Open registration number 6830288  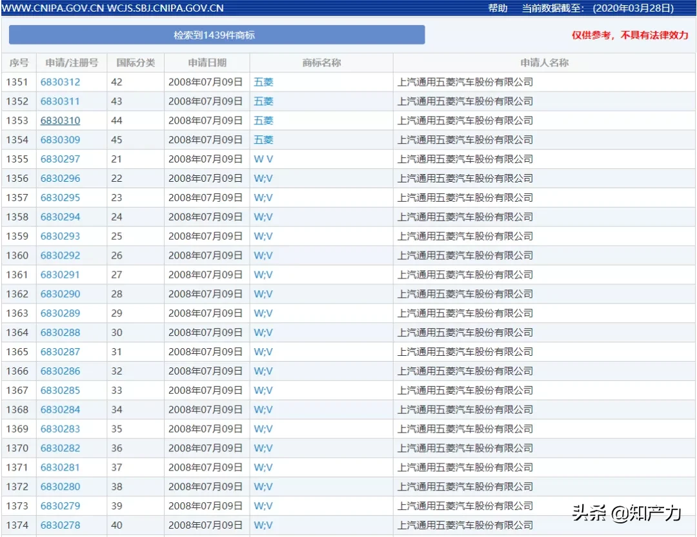(61, 333)
